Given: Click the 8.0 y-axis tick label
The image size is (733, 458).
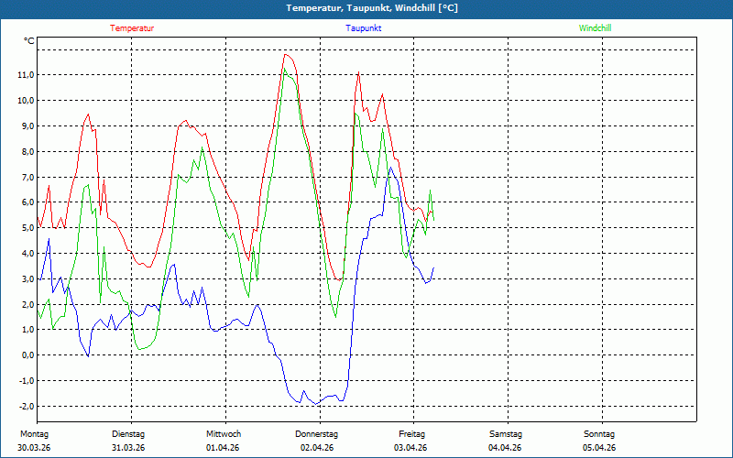Looking at the screenshot, I should pyautogui.click(x=27, y=152).
